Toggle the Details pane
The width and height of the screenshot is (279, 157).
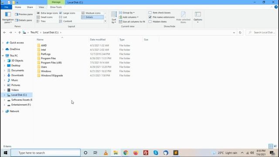pyautogui.click(x=24, y=20)
